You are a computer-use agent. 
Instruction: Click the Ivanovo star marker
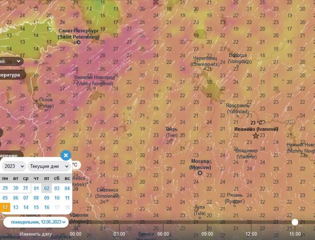pos(256,136)
